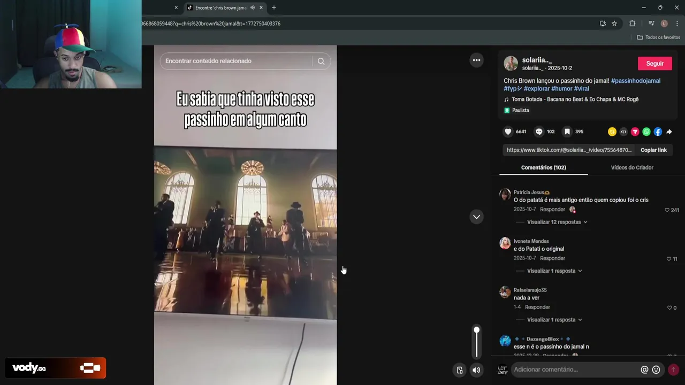
Task: Click the Adicionar comentário input field
Action: tap(575, 369)
